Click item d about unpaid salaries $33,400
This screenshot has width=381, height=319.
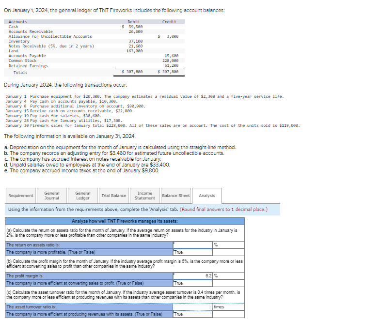click(x=87, y=165)
